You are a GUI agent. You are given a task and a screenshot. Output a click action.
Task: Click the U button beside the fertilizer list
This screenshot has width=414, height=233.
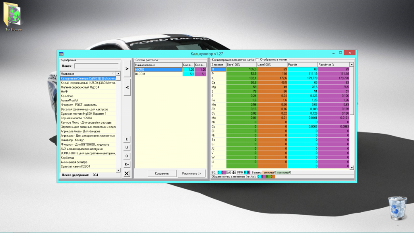pyautogui.click(x=127, y=147)
